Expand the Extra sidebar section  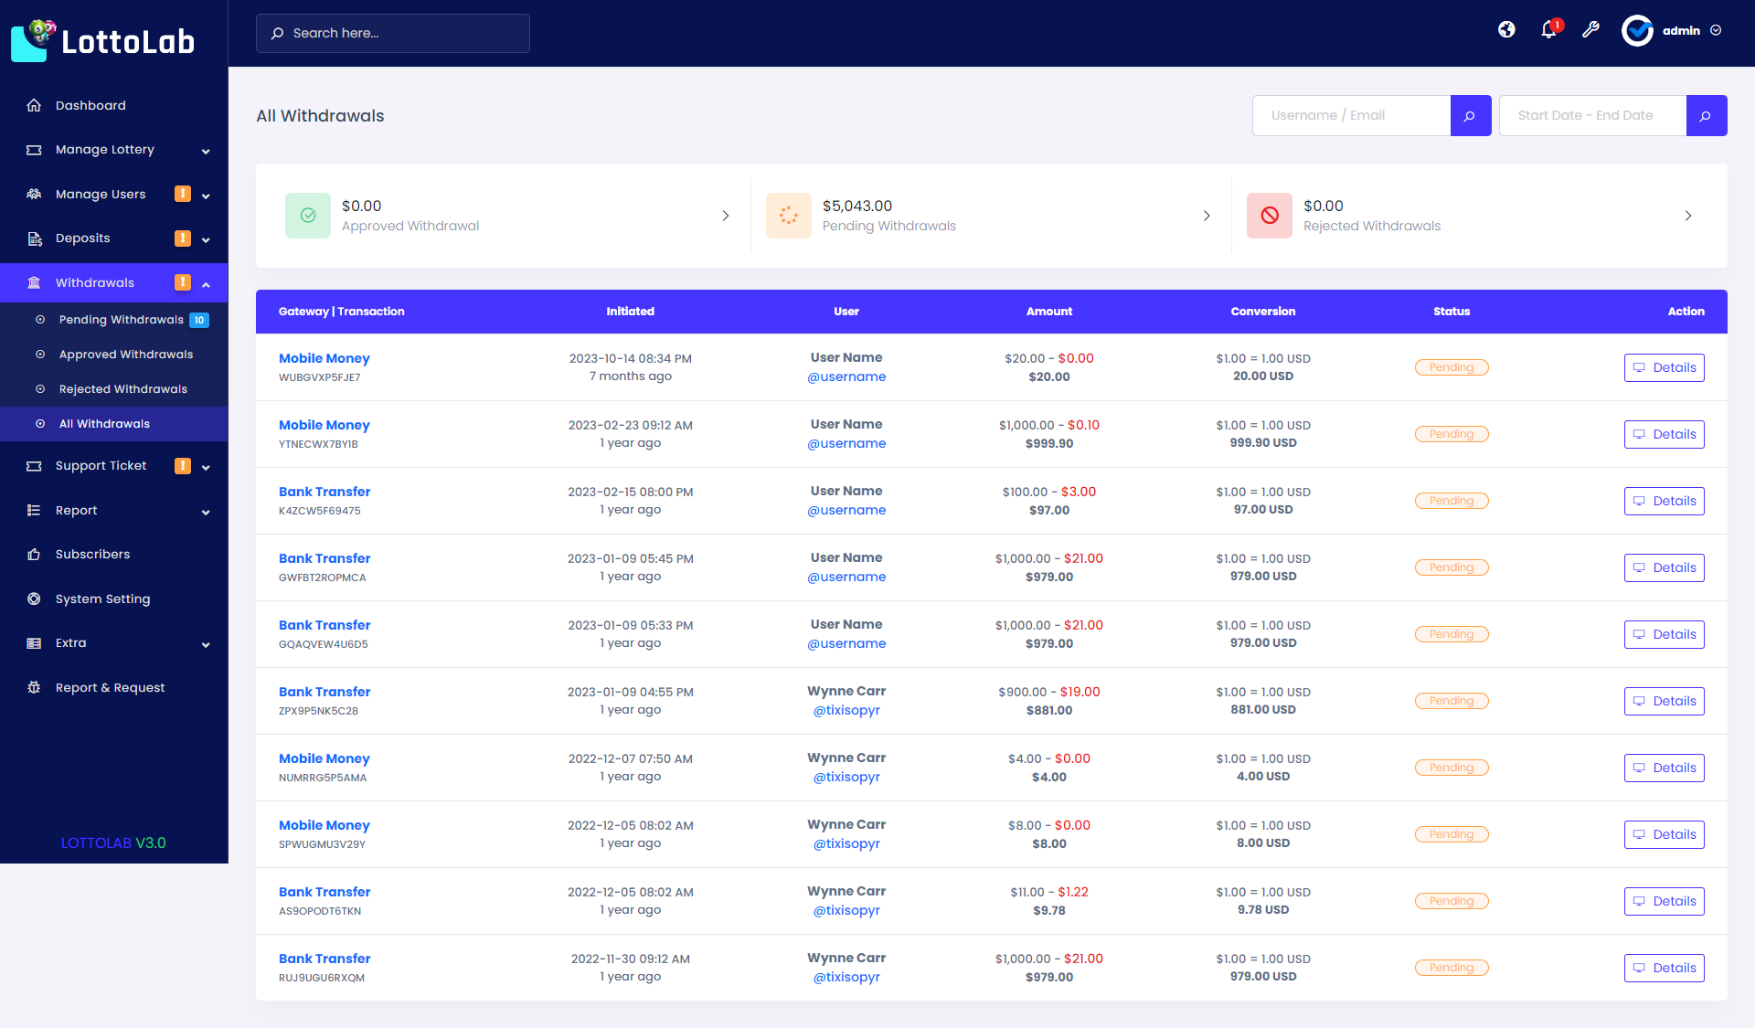(x=206, y=643)
